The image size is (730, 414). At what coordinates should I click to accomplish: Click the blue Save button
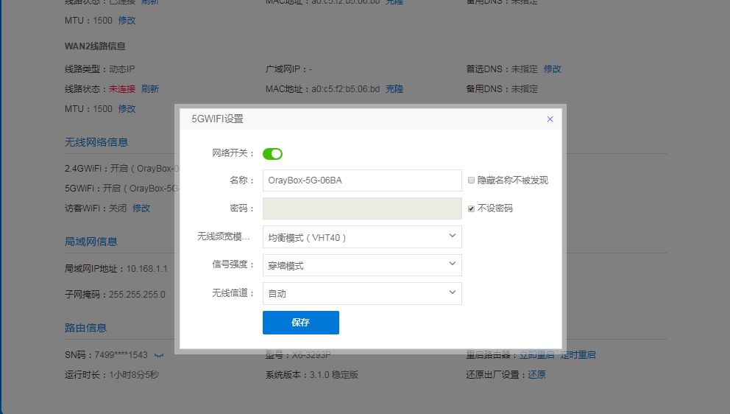coord(301,323)
